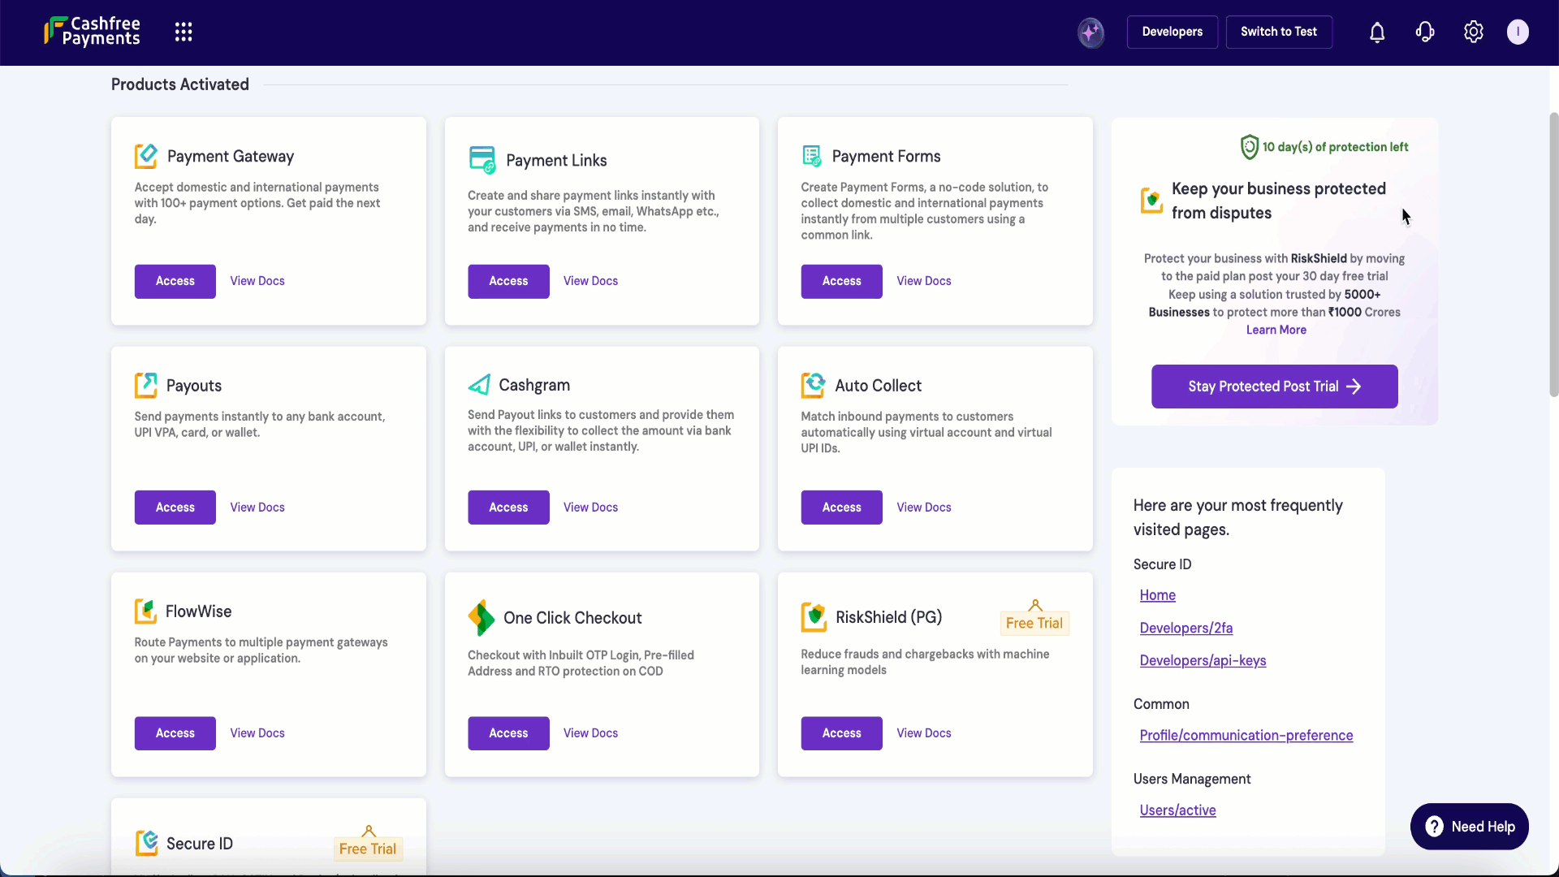Click the support headset icon
The height and width of the screenshot is (877, 1559).
click(x=1425, y=32)
